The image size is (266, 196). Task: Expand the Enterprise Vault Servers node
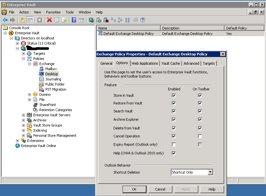click(23, 115)
